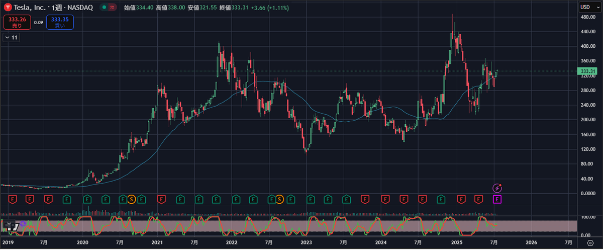Viewport: 603px width, 250px height.
Task: Click the green 333.31 current price label
Action: (588, 71)
